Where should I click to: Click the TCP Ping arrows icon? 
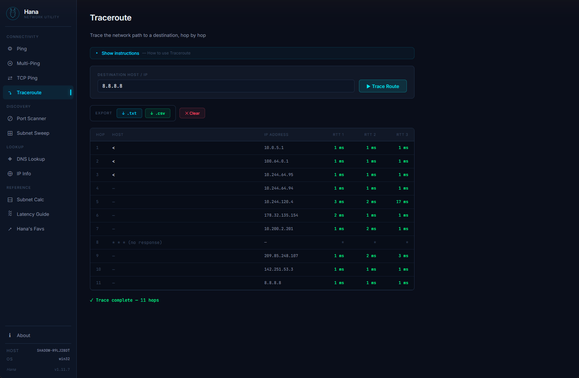[10, 78]
